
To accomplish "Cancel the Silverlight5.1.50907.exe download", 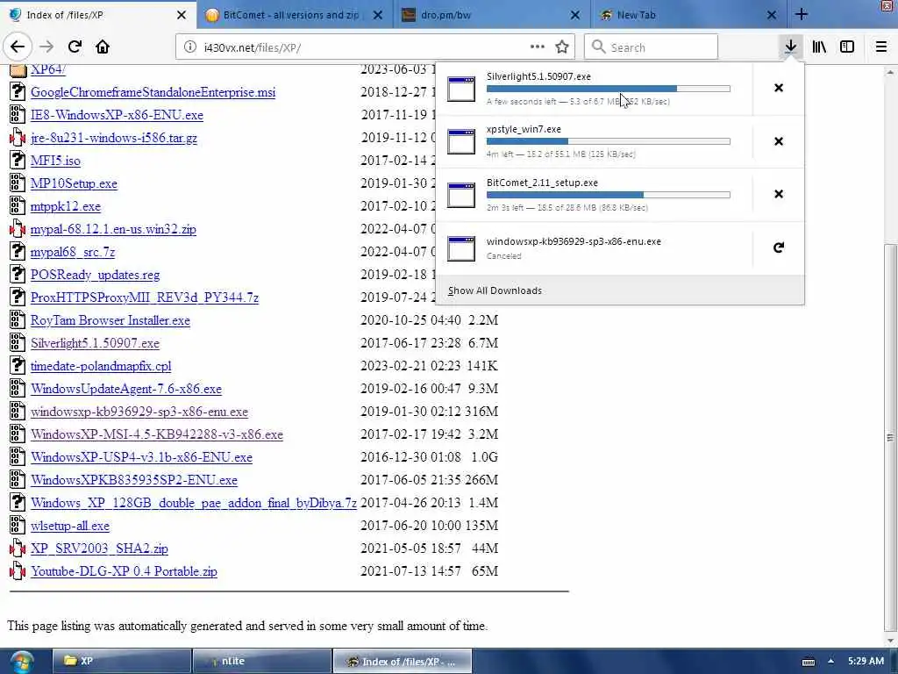I will (779, 88).
